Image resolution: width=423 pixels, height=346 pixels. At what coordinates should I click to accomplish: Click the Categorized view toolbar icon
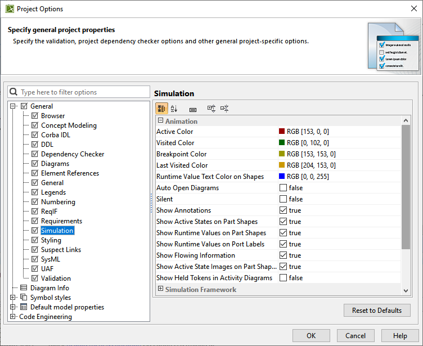click(161, 109)
